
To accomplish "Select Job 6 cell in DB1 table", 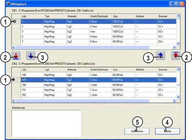I will pos(32,37).
